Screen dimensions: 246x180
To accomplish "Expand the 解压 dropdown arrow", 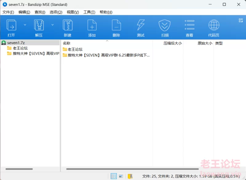I will [53, 25].
